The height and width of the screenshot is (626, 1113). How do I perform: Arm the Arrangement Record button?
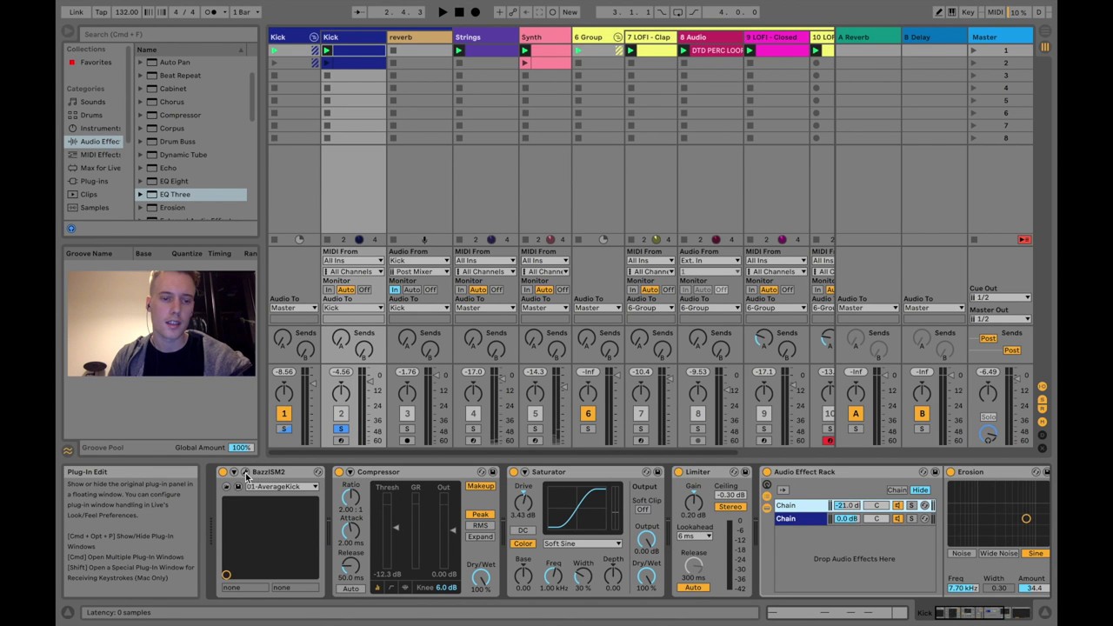475,12
